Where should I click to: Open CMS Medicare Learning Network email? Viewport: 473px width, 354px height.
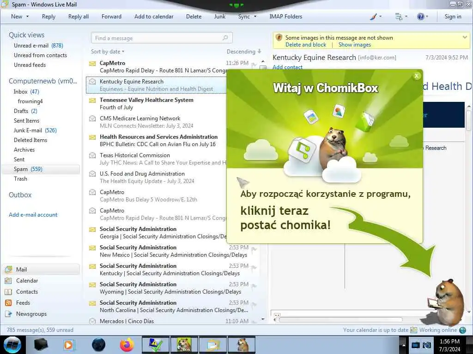(x=157, y=122)
